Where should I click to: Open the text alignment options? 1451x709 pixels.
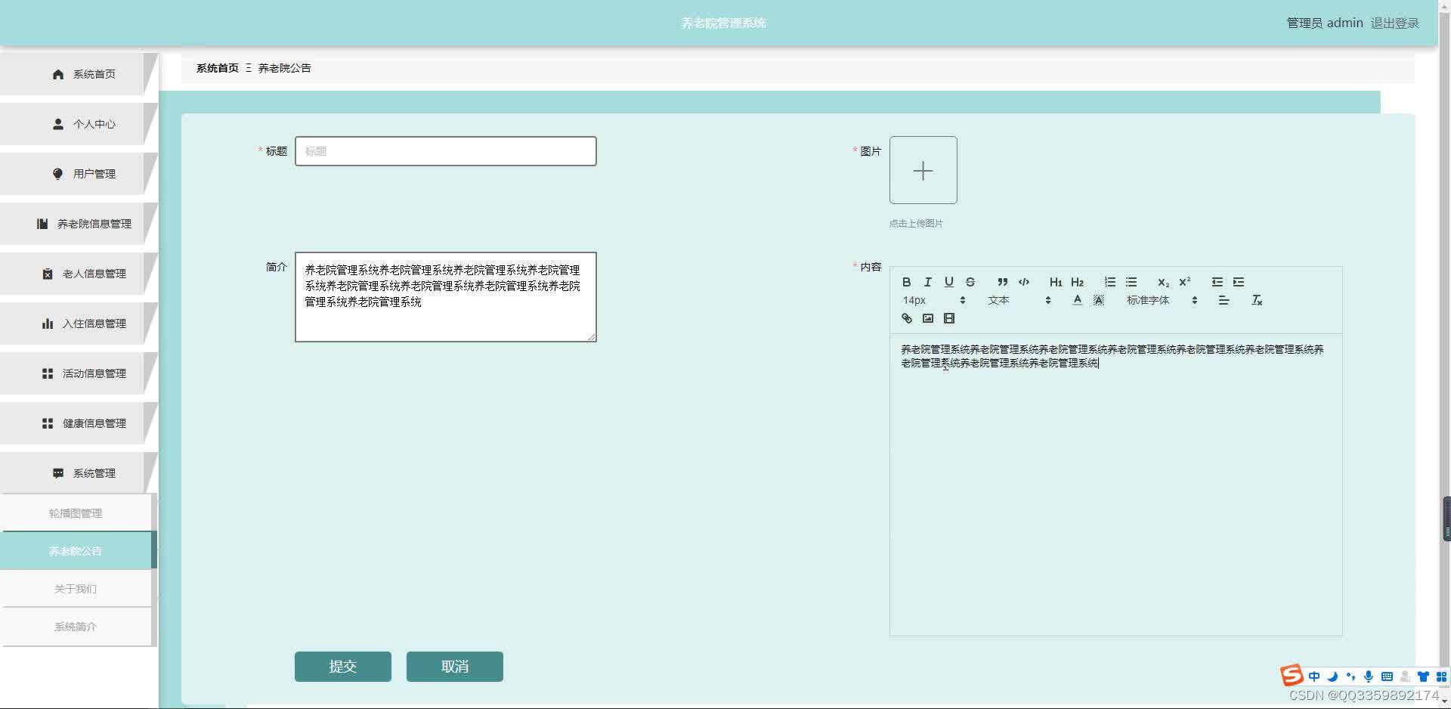(1224, 300)
